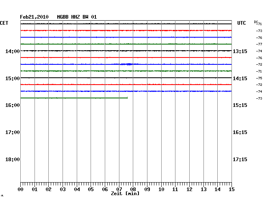Screen dimensions: 264x200
Task: Click the 17:15 UTC time label
Action: (240, 160)
